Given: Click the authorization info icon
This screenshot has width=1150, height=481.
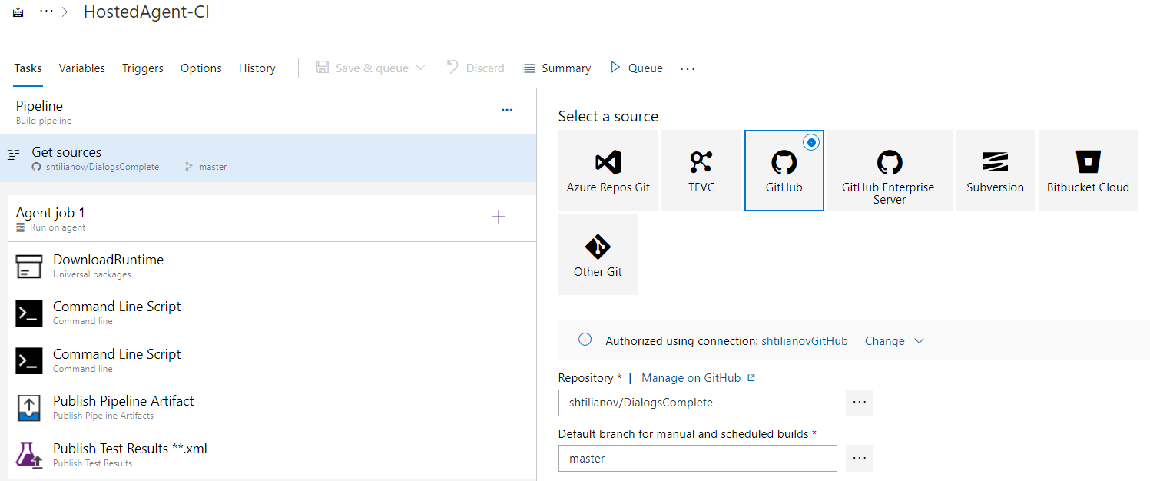Looking at the screenshot, I should click(x=585, y=340).
